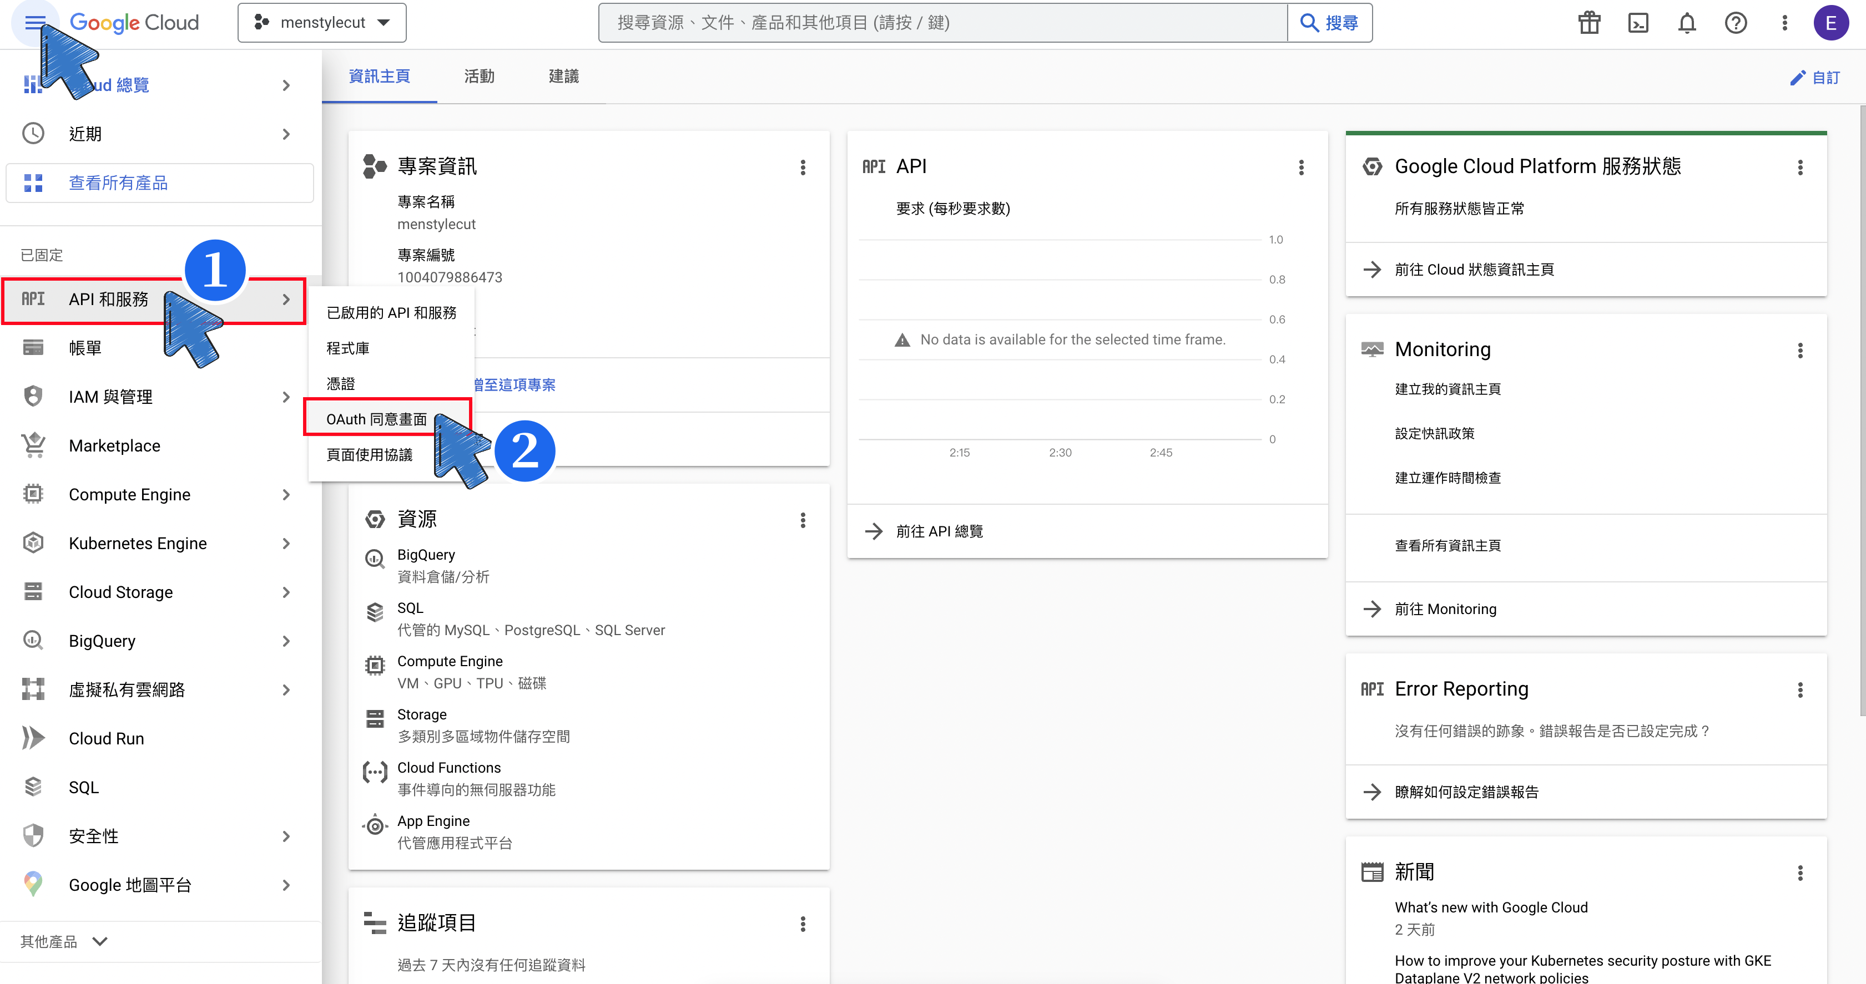Click the BigQuery icon in sidebar
Image resolution: width=1866 pixels, height=984 pixels.
pos(33,640)
